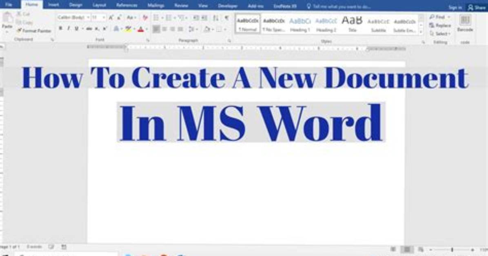Open the font name dropdown
The height and width of the screenshot is (256, 488).
coord(89,18)
